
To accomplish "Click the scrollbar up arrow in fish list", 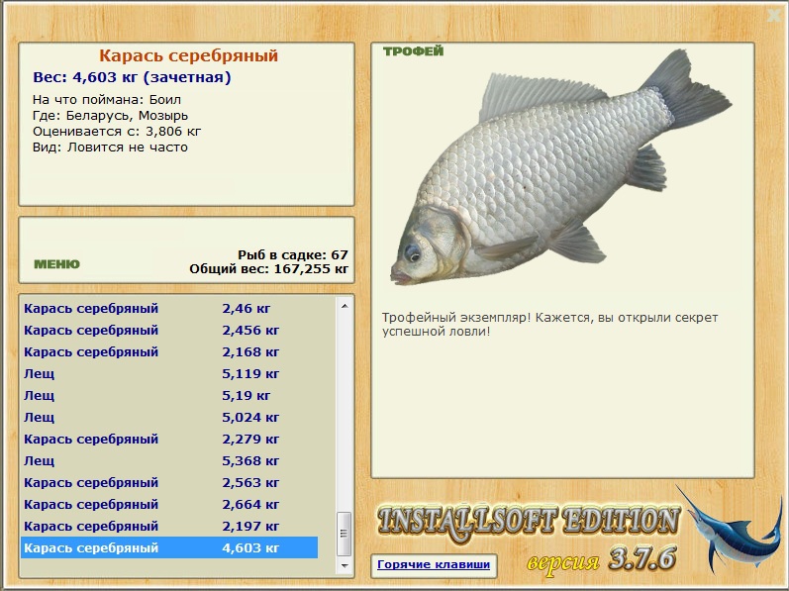I will pyautogui.click(x=345, y=306).
